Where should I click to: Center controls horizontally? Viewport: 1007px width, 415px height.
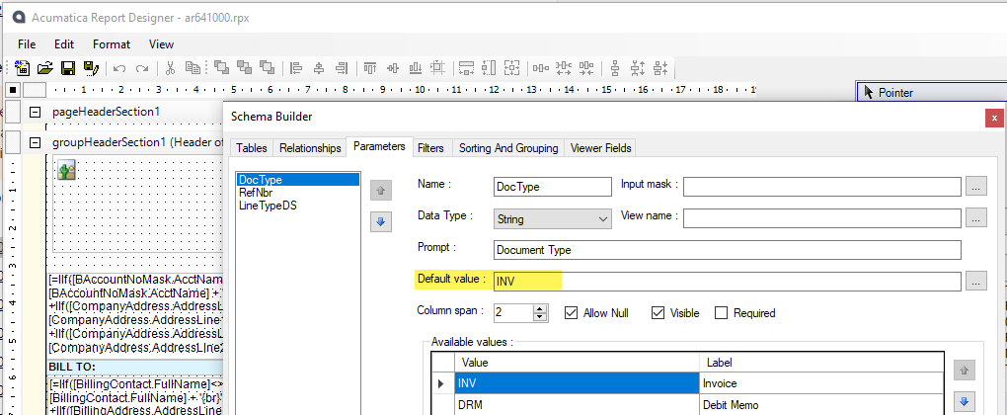click(x=319, y=67)
